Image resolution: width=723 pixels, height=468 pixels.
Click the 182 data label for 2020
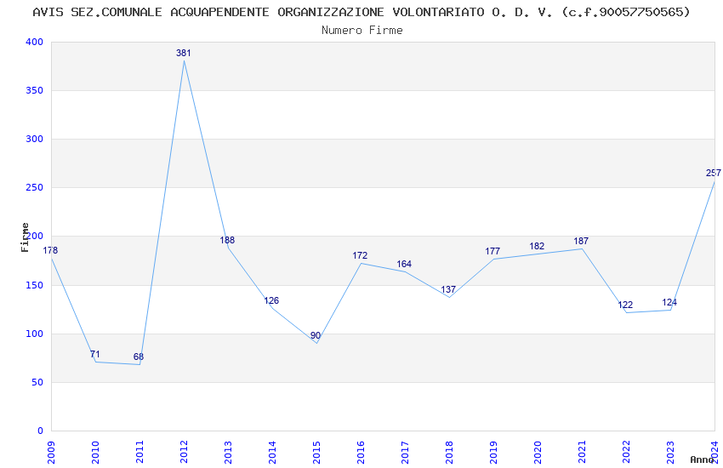538,246
